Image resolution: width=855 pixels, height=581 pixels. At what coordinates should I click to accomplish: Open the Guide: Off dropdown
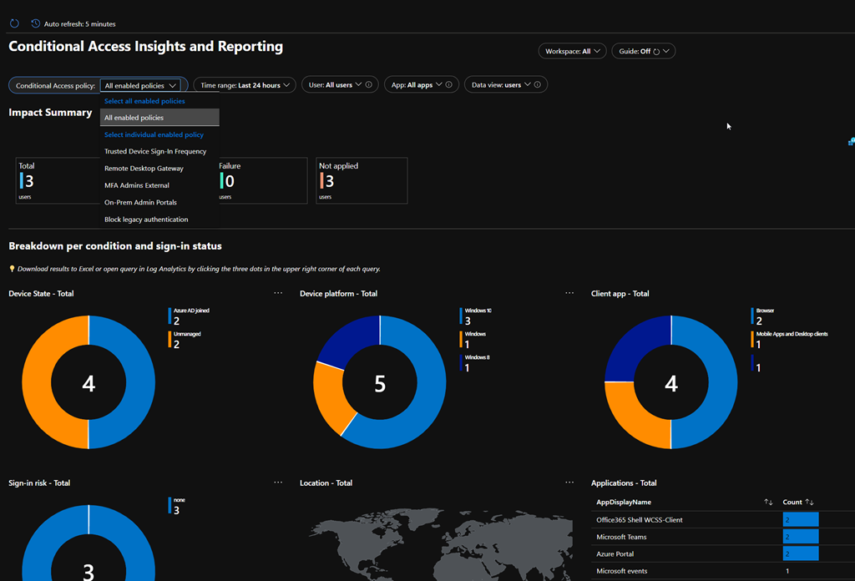(644, 51)
